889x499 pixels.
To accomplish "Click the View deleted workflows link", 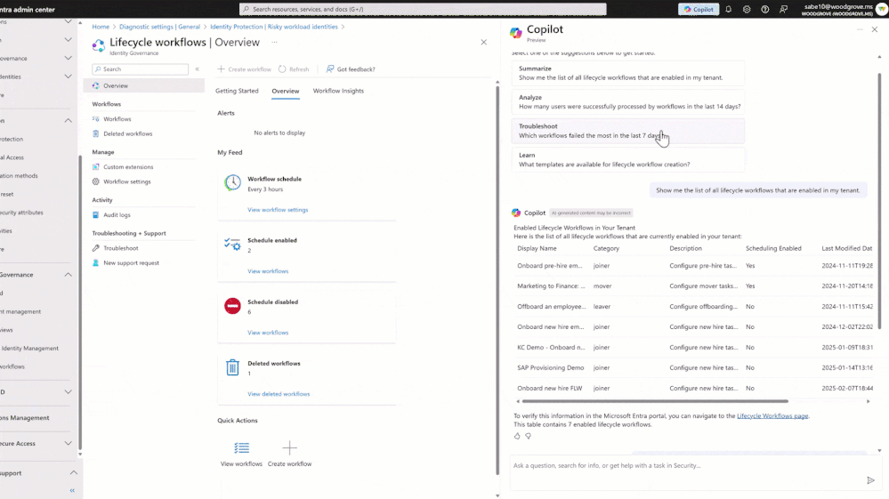I will pyautogui.click(x=279, y=394).
